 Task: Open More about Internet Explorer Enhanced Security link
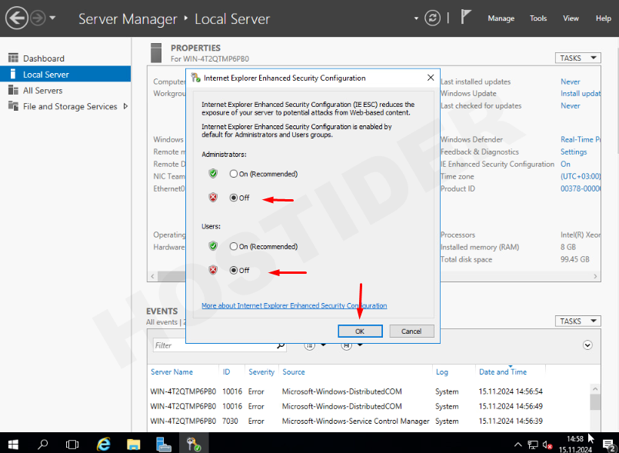(x=294, y=305)
